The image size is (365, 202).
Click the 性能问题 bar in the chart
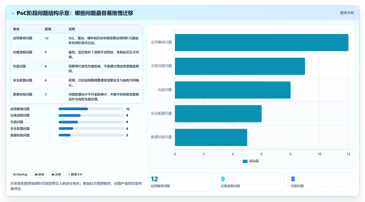pyautogui.click(x=233, y=90)
